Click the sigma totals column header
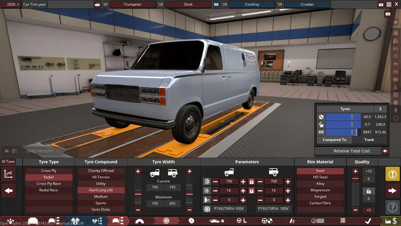The width and height of the screenshot is (401, 226). tap(381, 109)
